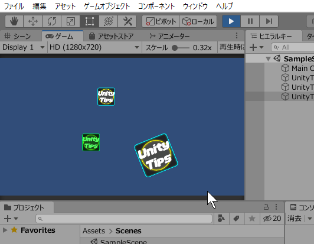Select the Rect tool
314x244 pixels.
(89, 21)
